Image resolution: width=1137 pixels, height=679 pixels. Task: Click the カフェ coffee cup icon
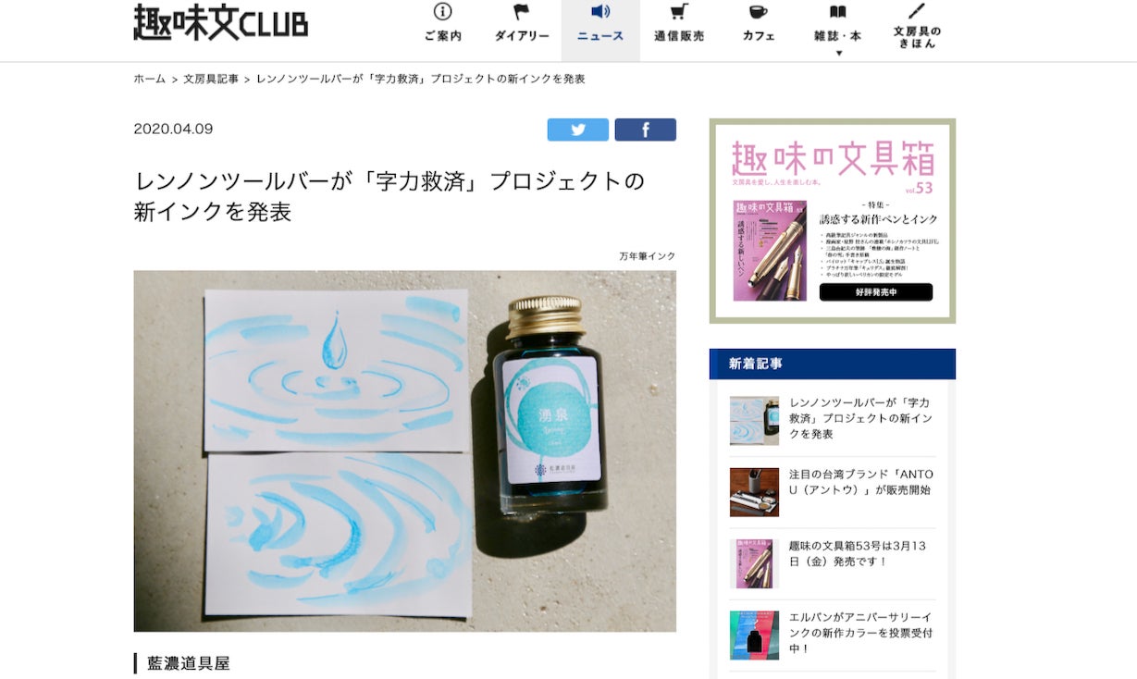click(x=758, y=12)
